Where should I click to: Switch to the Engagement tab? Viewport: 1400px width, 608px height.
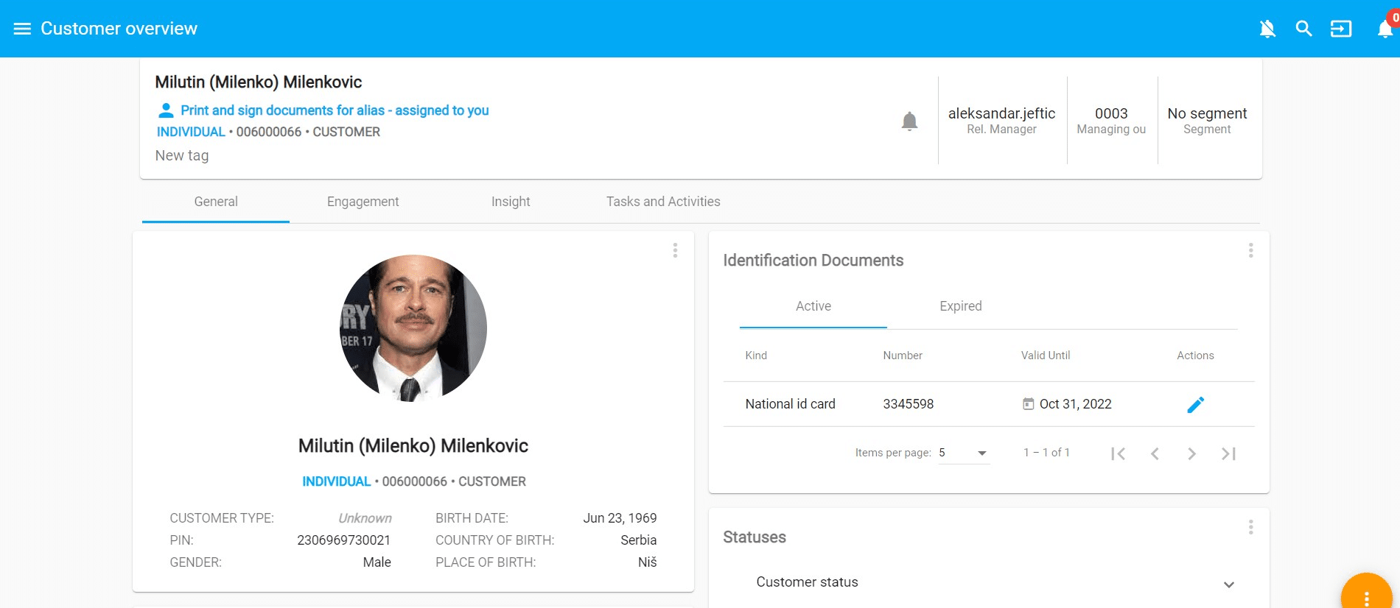tap(363, 202)
